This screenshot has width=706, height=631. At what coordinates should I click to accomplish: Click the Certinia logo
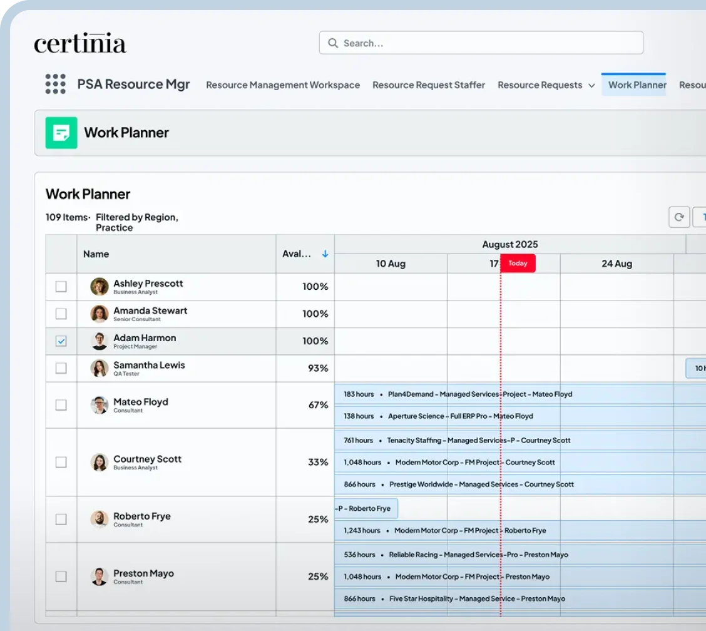[80, 44]
